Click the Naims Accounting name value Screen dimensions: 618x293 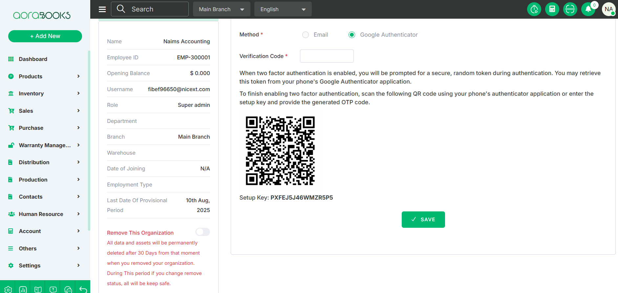tap(186, 41)
